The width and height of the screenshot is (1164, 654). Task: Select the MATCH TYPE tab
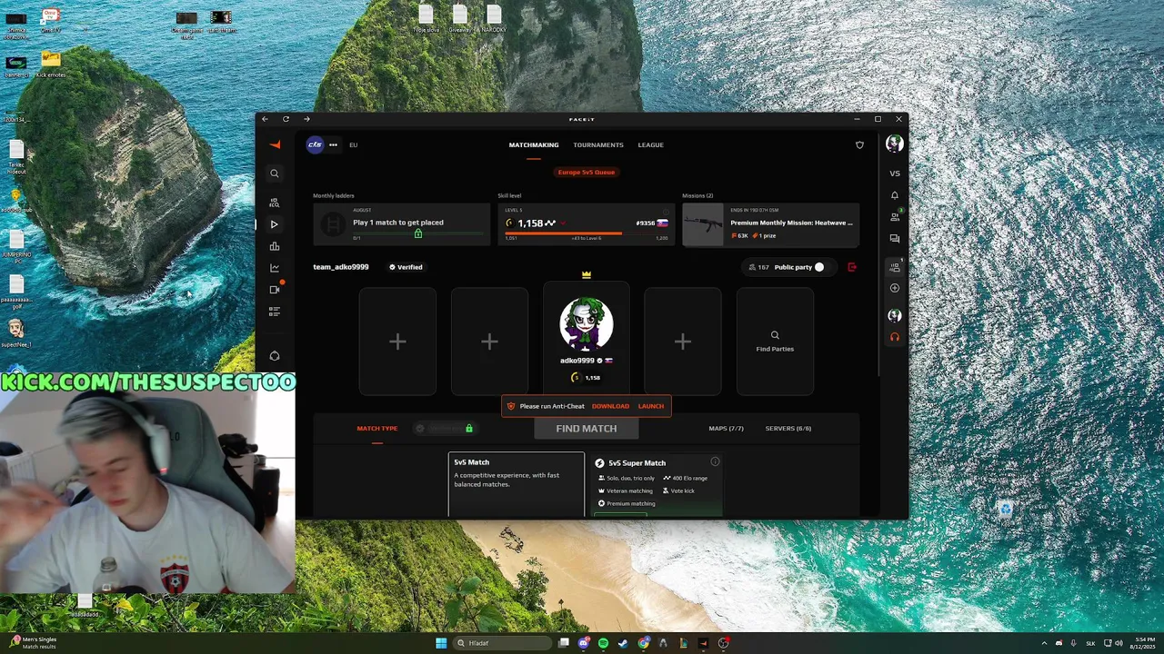(x=377, y=429)
